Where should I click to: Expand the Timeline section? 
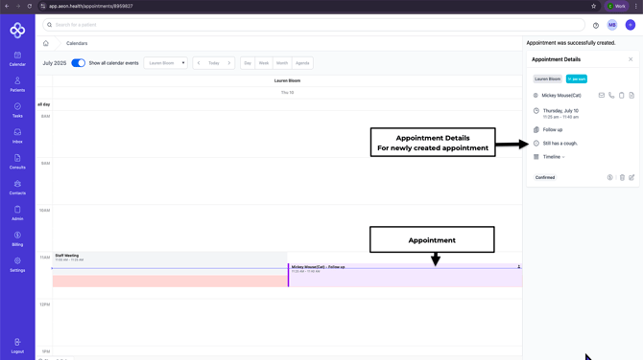click(554, 157)
